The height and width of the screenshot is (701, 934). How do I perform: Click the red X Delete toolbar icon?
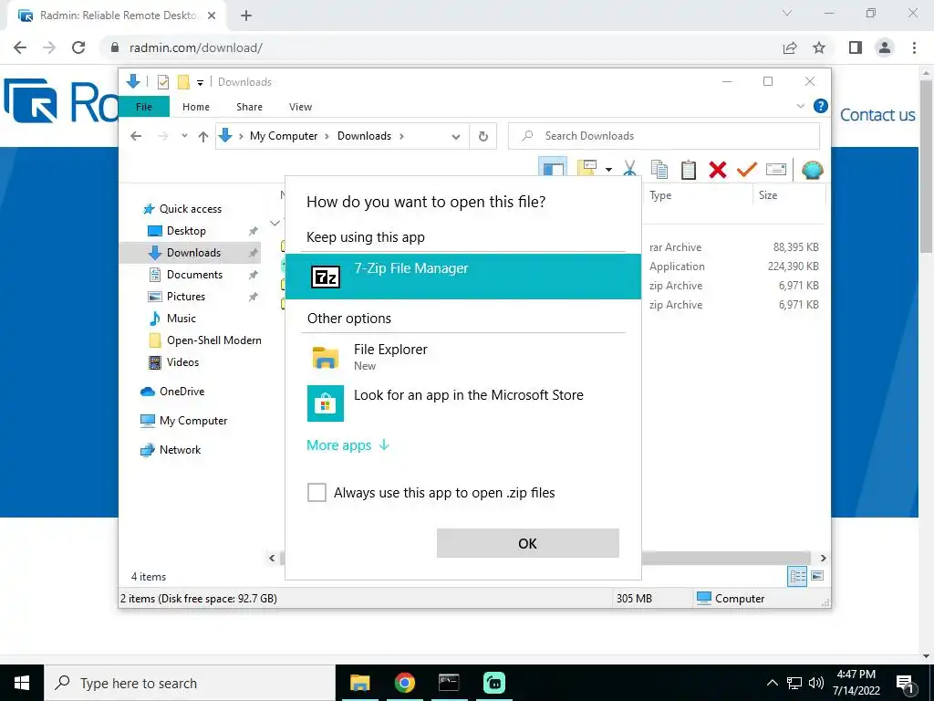pos(717,170)
